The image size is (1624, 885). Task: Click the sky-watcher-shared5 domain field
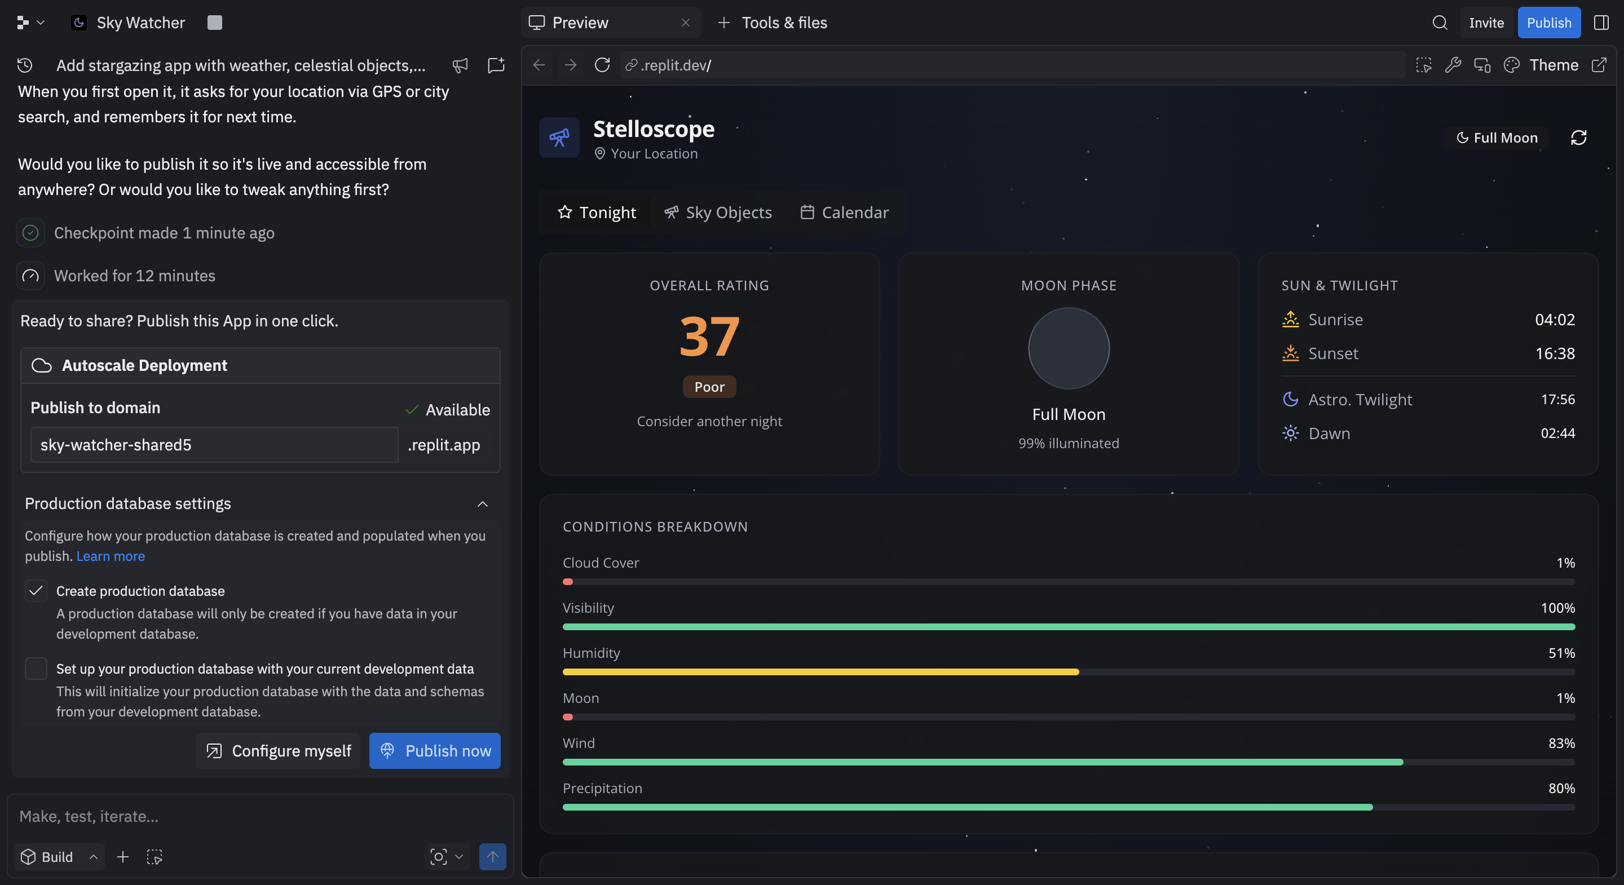point(214,445)
